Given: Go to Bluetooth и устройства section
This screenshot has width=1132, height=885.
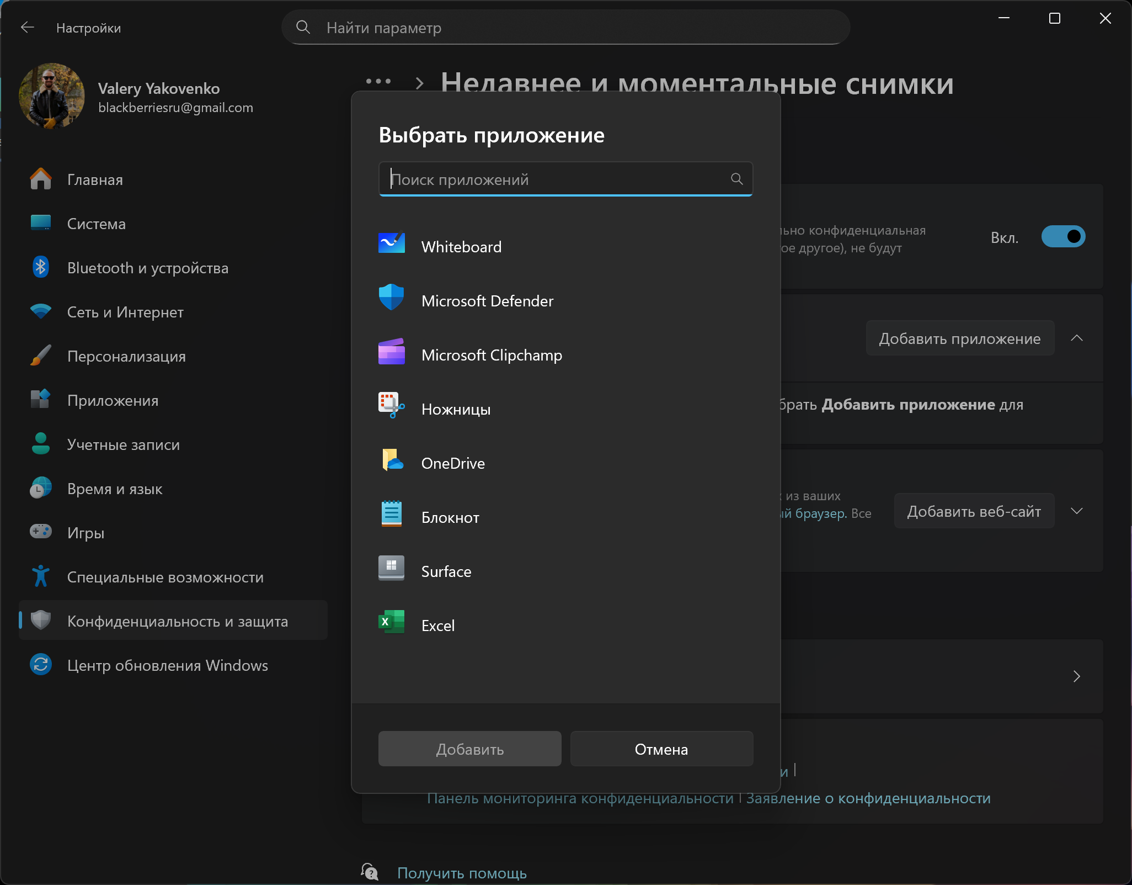Looking at the screenshot, I should [147, 268].
